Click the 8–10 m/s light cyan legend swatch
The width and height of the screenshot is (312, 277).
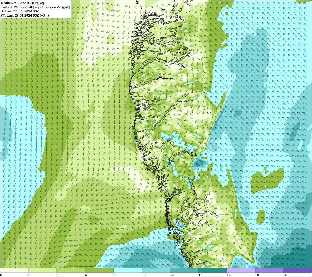pyautogui.click(x=128, y=270)
